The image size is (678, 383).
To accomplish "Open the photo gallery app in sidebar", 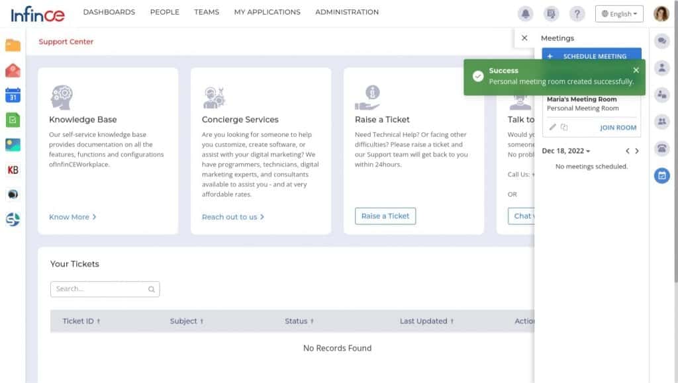I will [x=13, y=145].
